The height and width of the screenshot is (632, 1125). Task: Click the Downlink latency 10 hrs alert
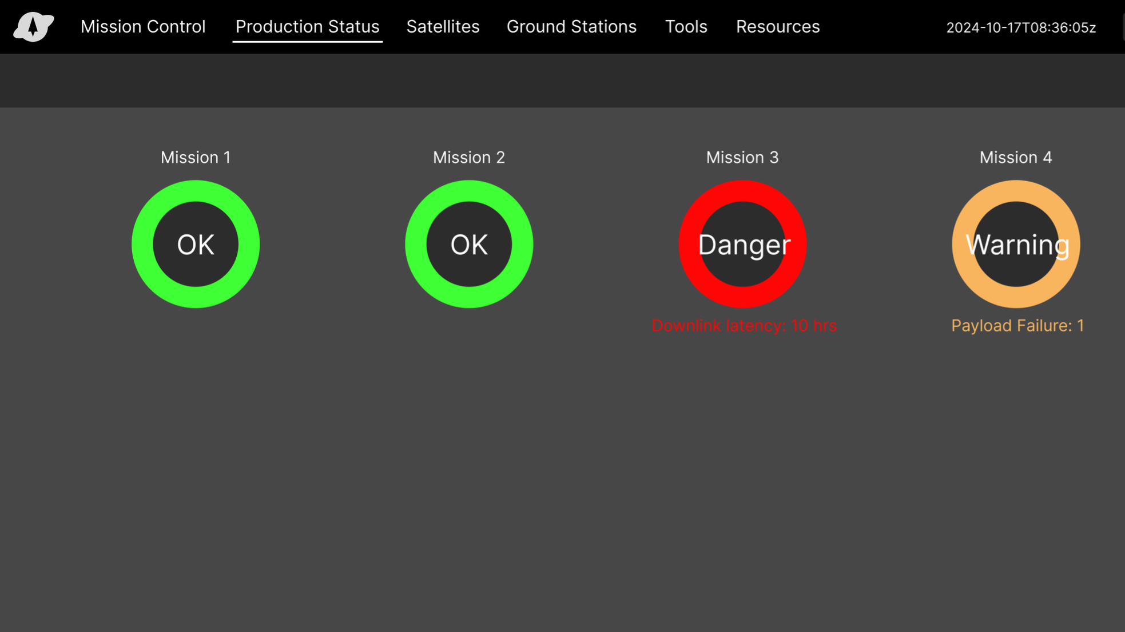coord(744,326)
